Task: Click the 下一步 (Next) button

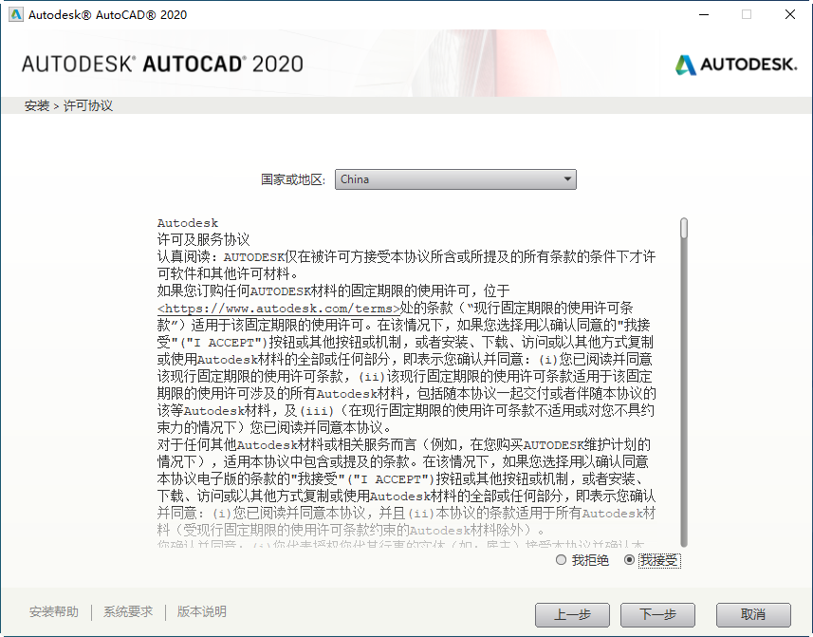Action: 657,615
